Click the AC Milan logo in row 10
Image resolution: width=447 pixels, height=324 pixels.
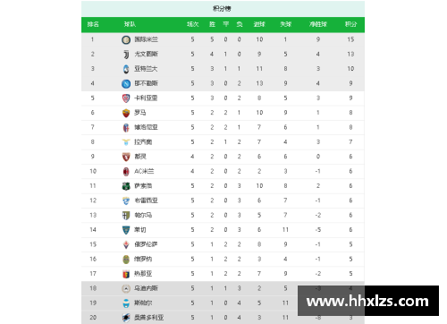126,172
